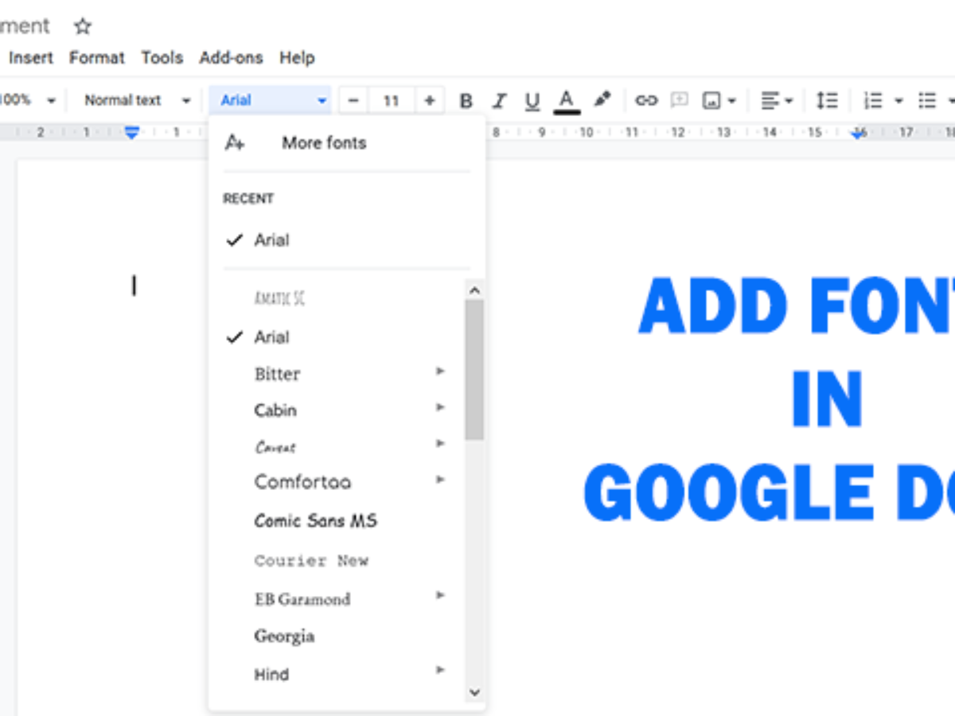Click the numbered list icon
Viewport: 955px width, 716px height.
(x=873, y=101)
